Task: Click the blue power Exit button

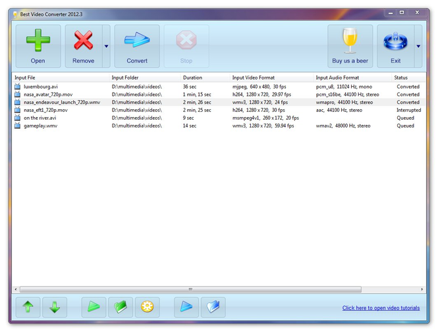Action: pos(396,46)
